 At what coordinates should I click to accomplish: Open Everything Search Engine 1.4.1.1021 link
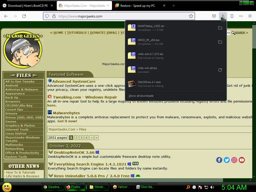[x=90, y=164]
